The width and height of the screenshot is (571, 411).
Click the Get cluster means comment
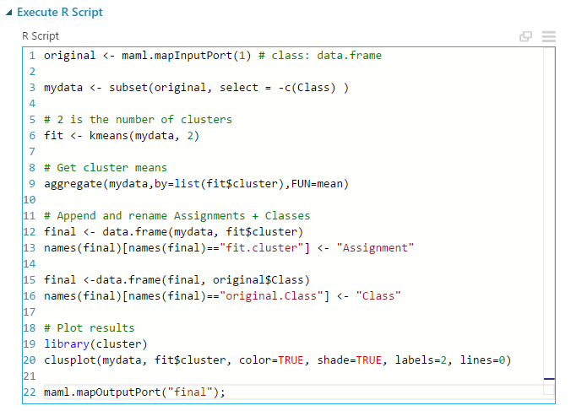(x=106, y=168)
